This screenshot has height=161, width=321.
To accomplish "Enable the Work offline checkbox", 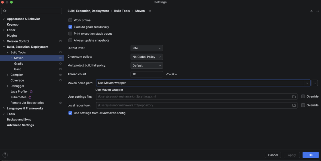I will [70, 20].
